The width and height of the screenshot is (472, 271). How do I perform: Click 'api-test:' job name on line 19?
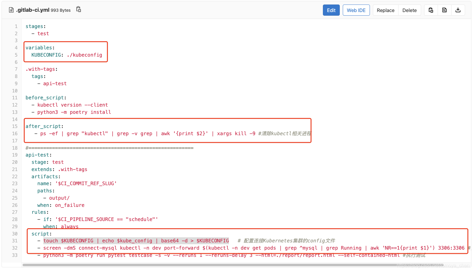[39, 155]
